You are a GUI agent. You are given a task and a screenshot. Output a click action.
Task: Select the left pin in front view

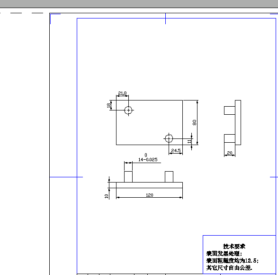coord(128,177)
